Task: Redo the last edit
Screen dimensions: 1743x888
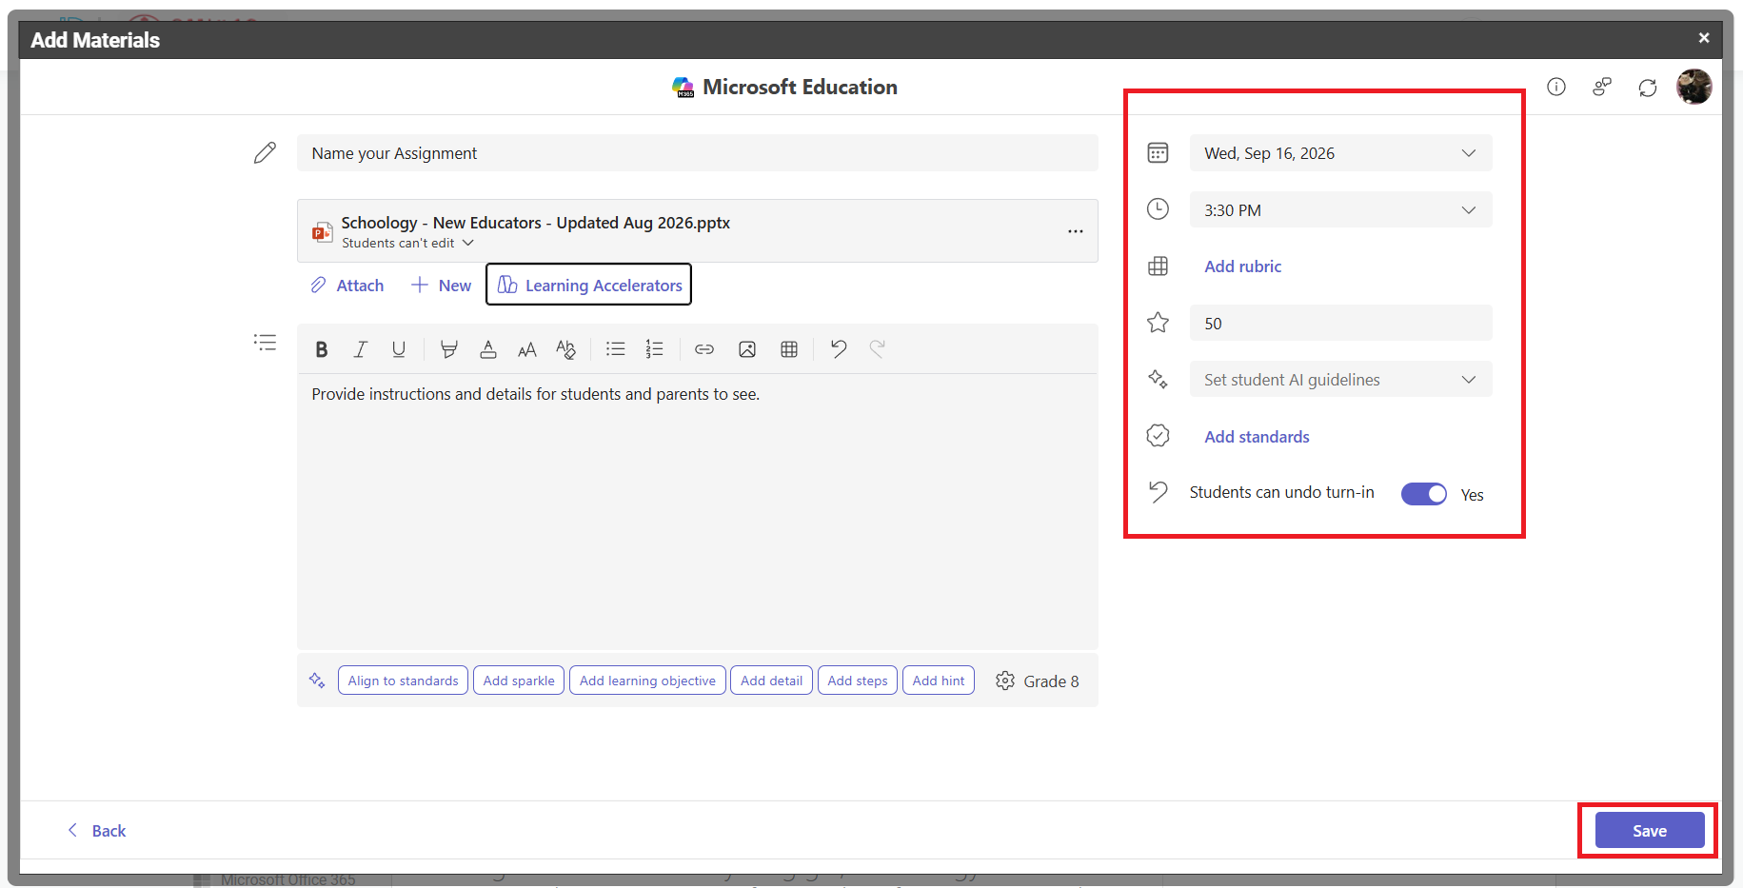Action: [x=878, y=349]
